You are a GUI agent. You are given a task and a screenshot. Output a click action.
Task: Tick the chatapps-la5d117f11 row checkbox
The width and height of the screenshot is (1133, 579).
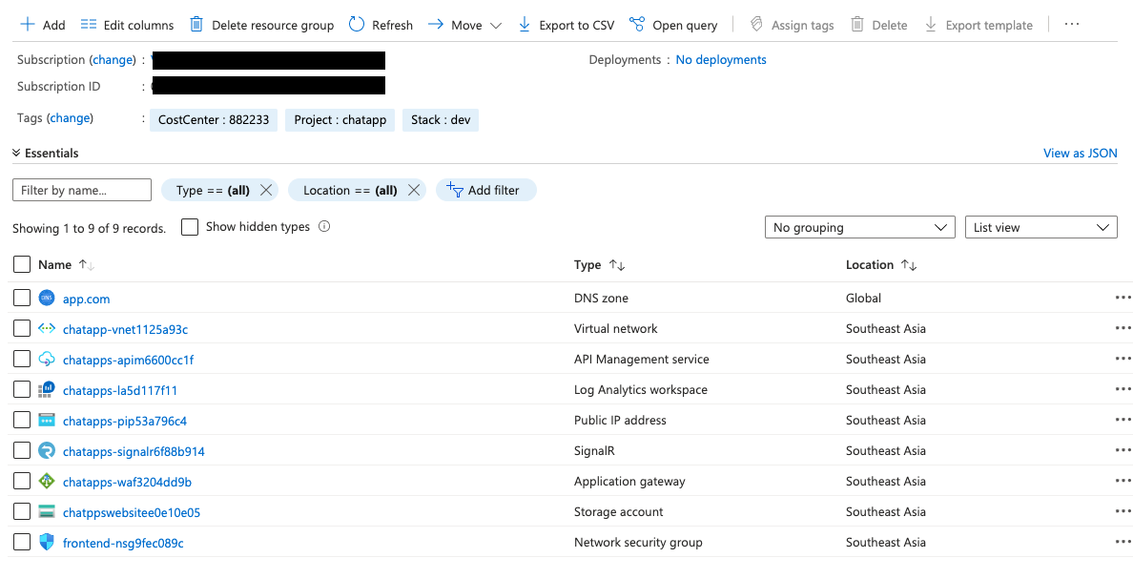(x=22, y=389)
